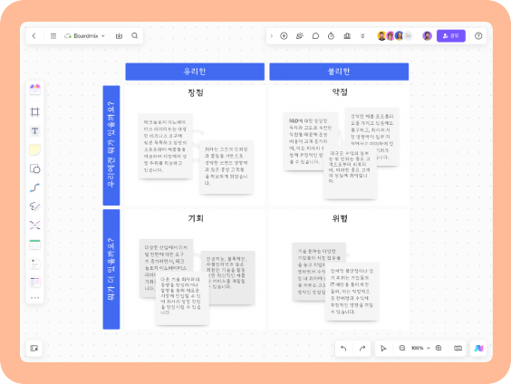
Task: Open the Boardmix file name dropdown
Action: coord(85,36)
